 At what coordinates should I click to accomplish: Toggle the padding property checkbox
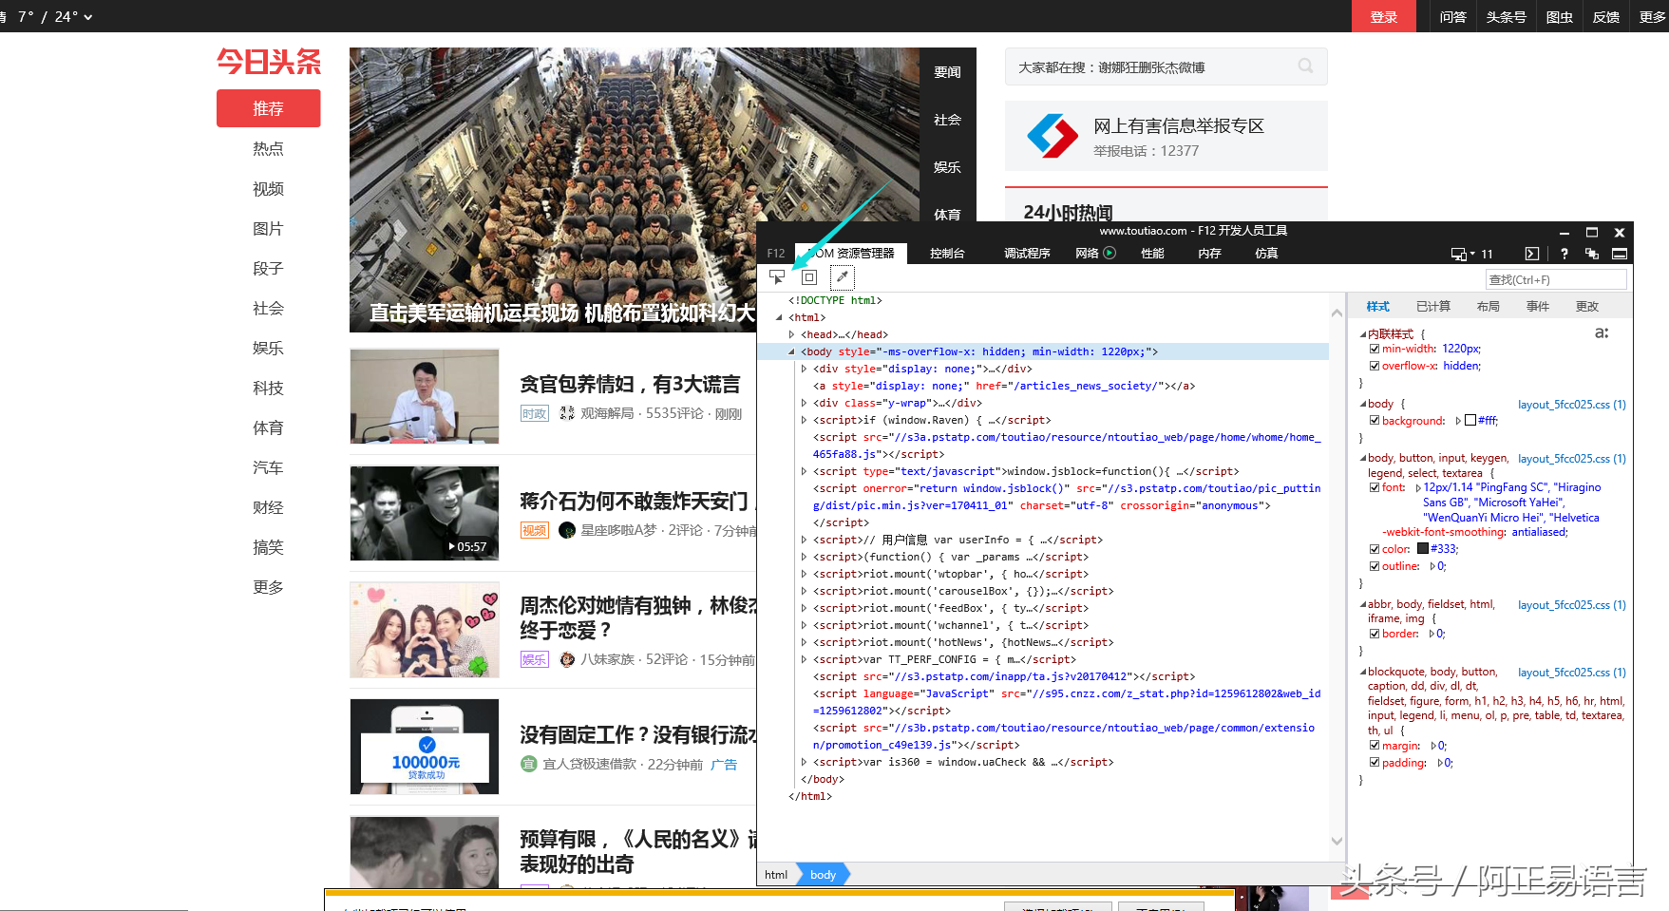(1375, 763)
